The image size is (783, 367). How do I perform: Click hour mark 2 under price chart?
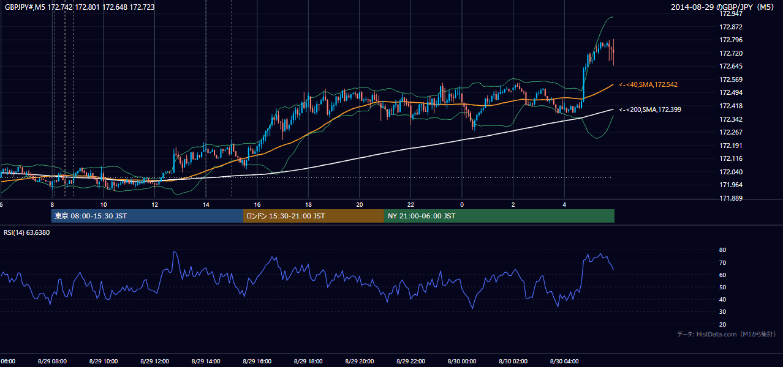click(513, 204)
